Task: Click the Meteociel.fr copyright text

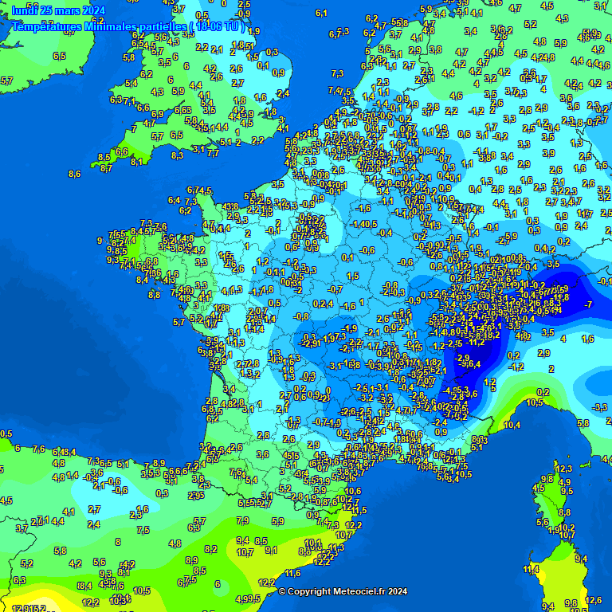Action: (343, 591)
